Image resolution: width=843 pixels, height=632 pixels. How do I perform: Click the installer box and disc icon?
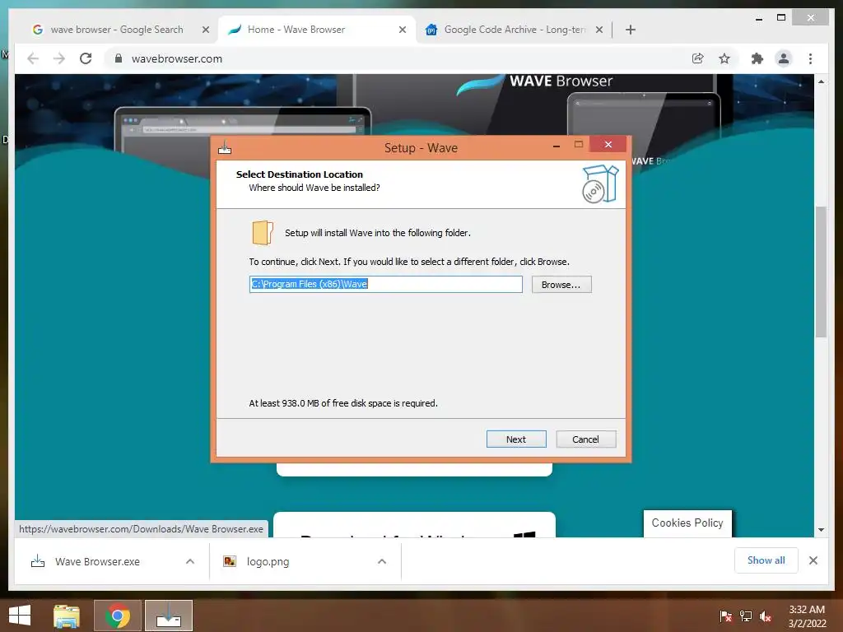coord(600,184)
